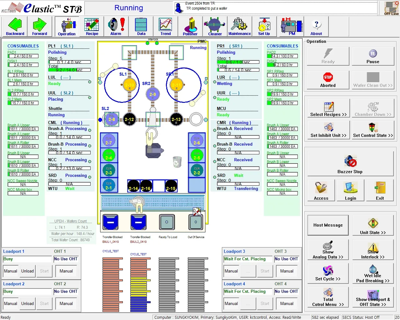Open the Alarm toolbar icon
Image resolution: width=400 pixels, height=320 pixels.
coord(116,27)
